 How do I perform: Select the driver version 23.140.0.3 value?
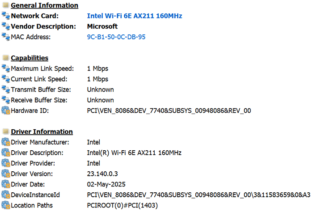click(x=102, y=174)
